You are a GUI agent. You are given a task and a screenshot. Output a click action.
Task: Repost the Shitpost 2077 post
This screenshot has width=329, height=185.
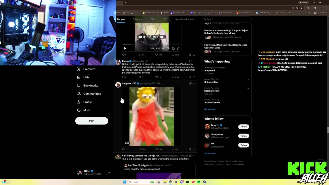[142, 149]
